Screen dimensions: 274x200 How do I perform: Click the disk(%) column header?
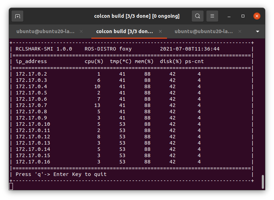pos(171,62)
